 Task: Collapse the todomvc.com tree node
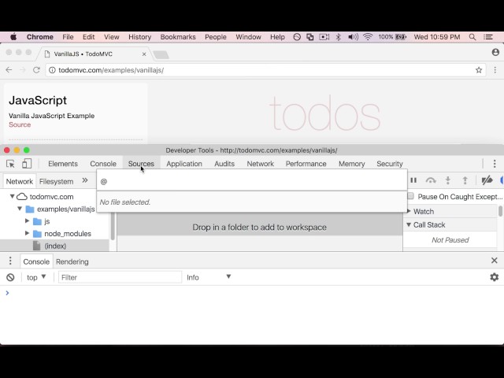(12, 196)
